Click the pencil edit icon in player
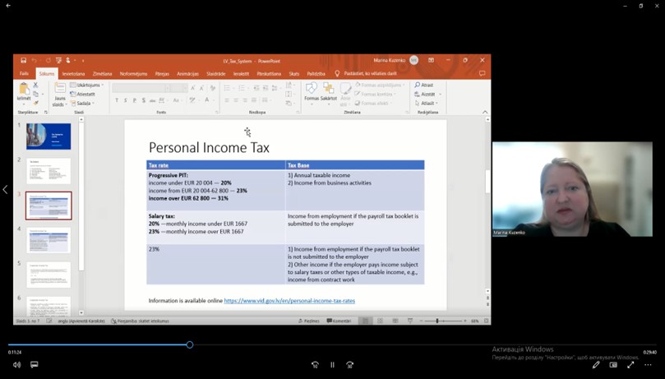 pyautogui.click(x=596, y=365)
